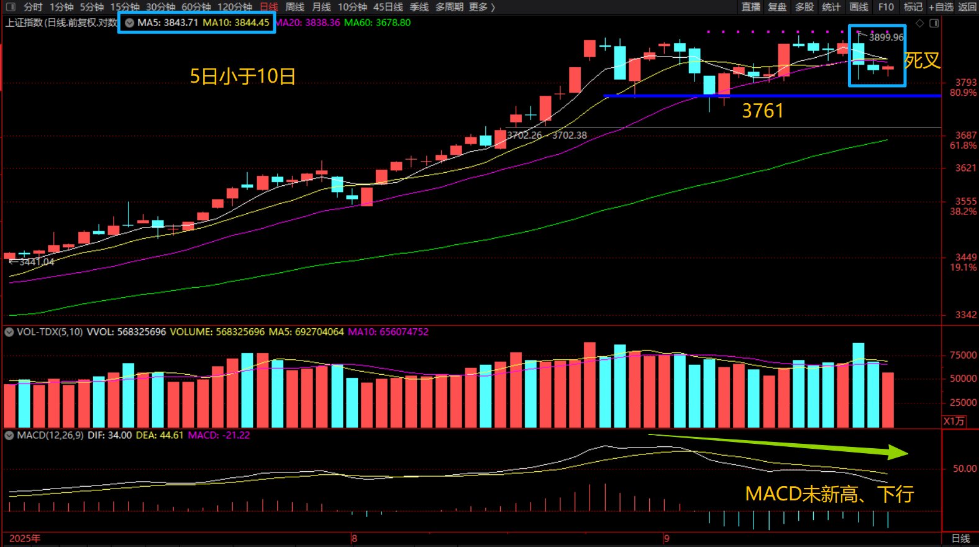
Task: Switch to 60分钟 chart period
Action: (196, 7)
